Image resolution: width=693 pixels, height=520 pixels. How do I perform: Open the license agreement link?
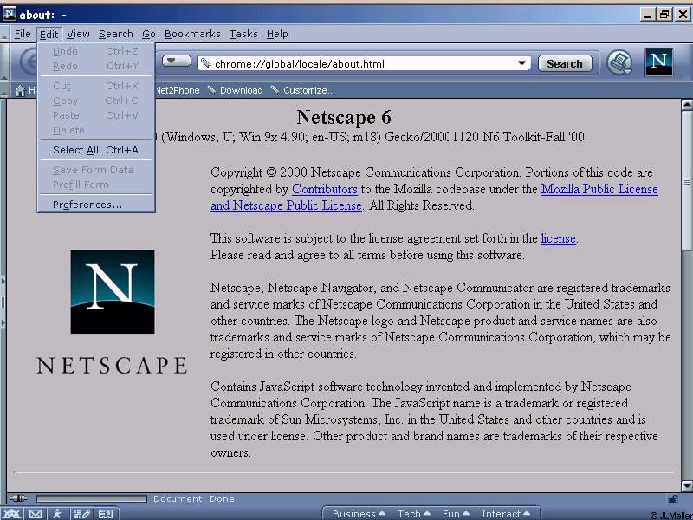pos(558,238)
